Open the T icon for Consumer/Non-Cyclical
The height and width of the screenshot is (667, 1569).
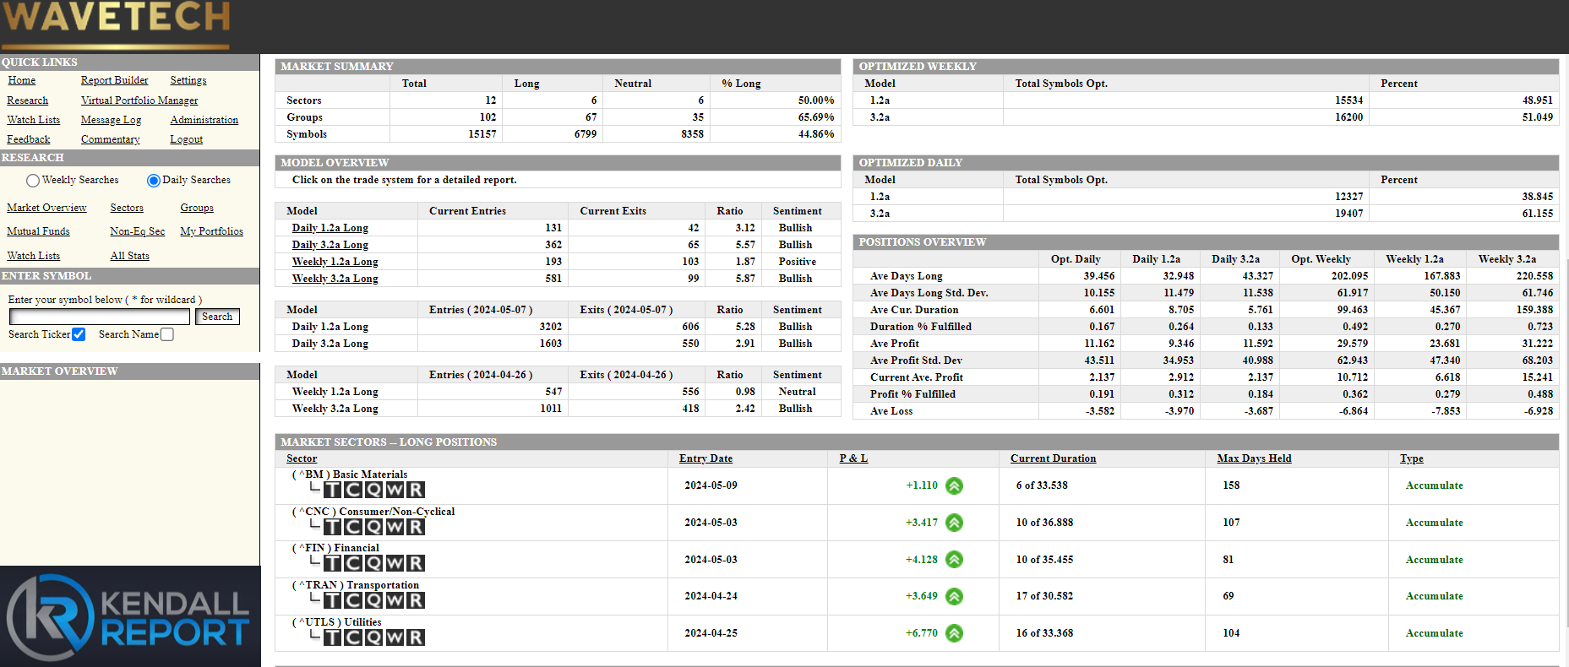(333, 527)
